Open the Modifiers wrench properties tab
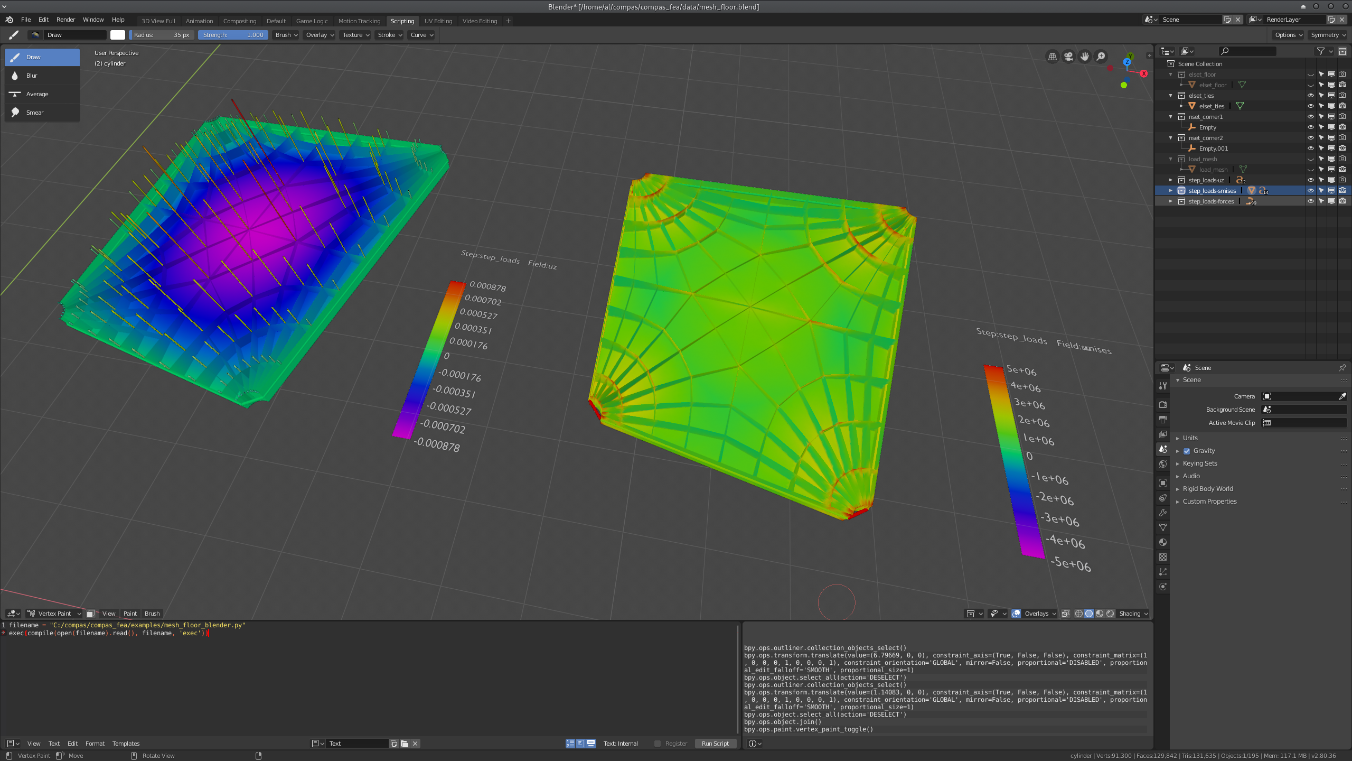Viewport: 1352px width, 761px height. coord(1163,513)
